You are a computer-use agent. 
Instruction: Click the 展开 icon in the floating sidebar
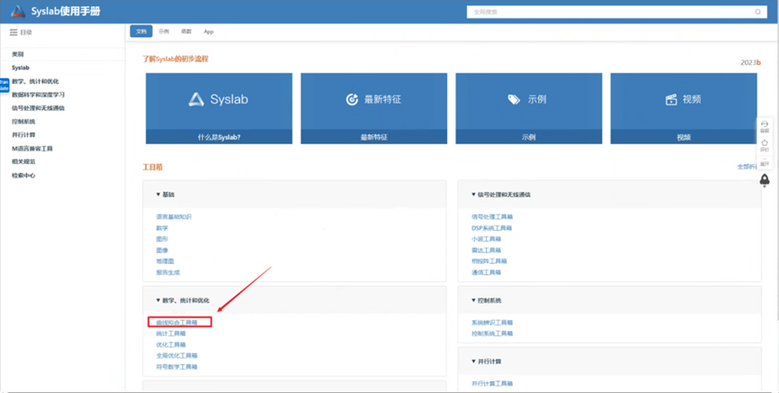pos(764,162)
